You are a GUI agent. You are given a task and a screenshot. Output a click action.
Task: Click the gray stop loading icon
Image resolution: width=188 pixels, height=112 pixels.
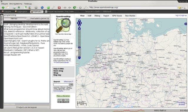(80, 8)
